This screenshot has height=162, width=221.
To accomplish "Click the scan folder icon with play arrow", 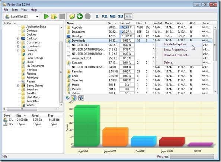I will [54, 16].
